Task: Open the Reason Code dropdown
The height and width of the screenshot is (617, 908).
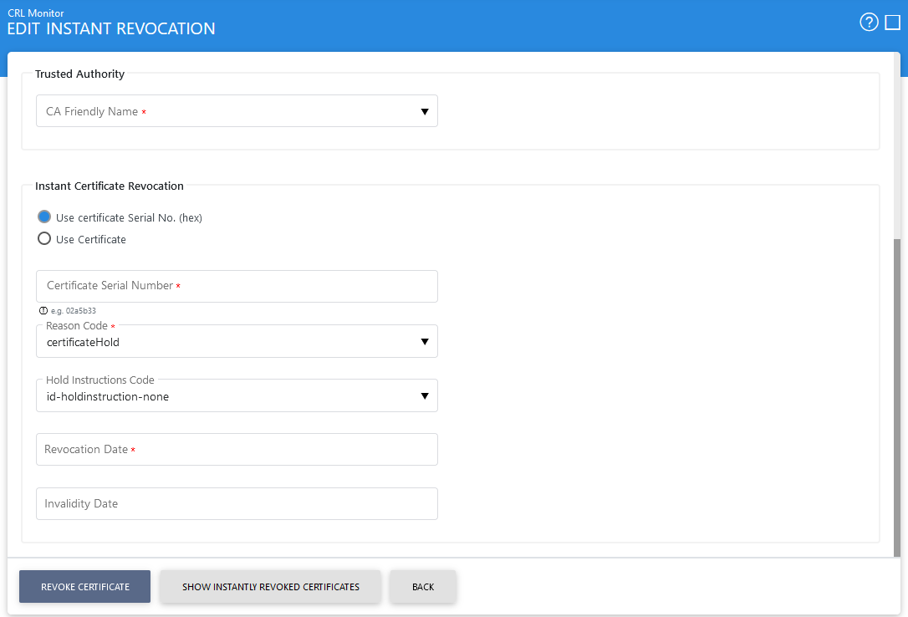Action: point(237,341)
